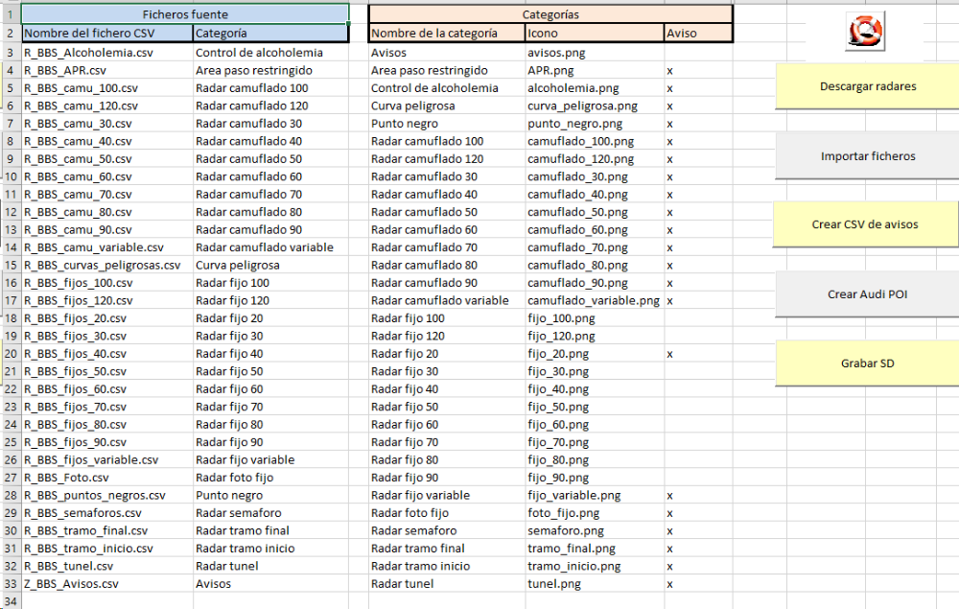
Task: Click the red lifebuoy logo image
Action: click(x=865, y=32)
